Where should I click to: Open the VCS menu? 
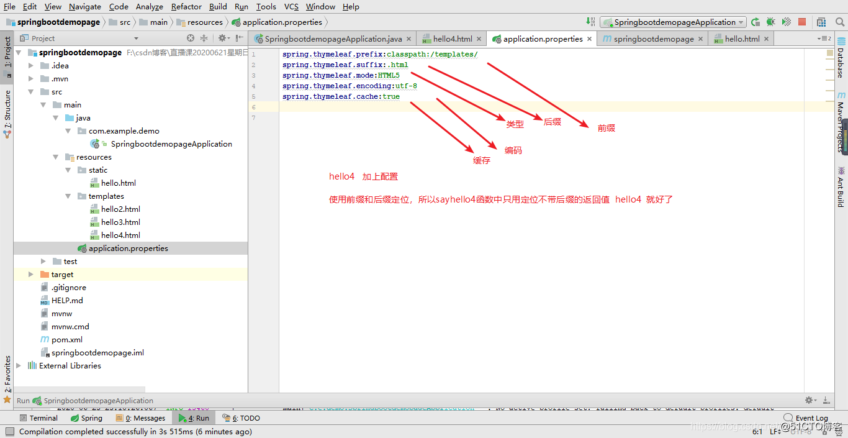[291, 6]
